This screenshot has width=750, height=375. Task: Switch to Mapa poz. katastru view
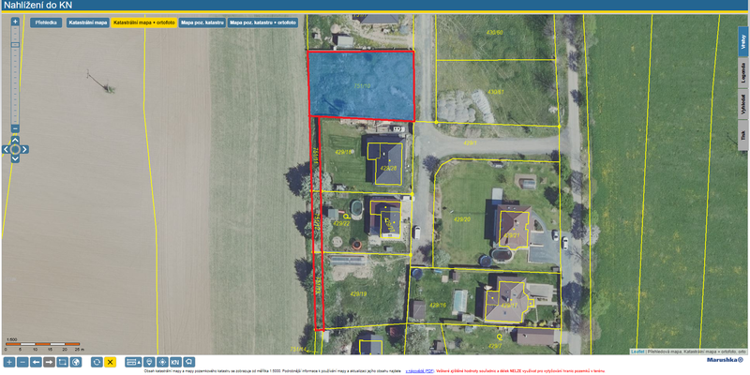(x=202, y=22)
